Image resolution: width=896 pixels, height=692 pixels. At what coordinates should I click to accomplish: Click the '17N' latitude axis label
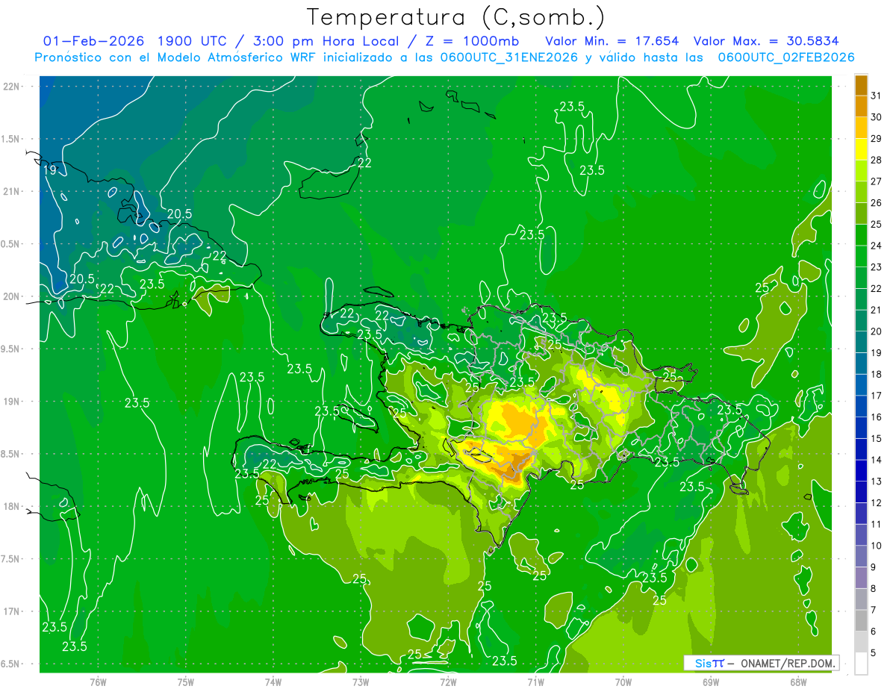[11, 611]
